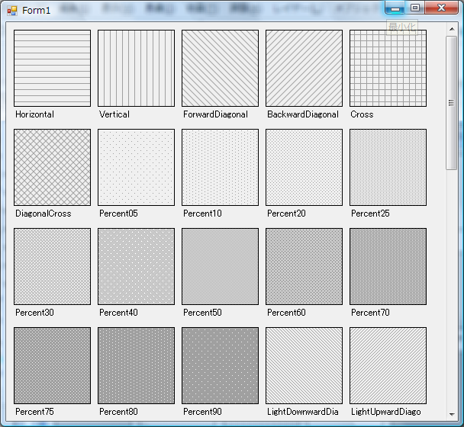Screen dimensions: 464x427
Task: Select the Horizontal hatch pattern swatch
Action: (52, 68)
